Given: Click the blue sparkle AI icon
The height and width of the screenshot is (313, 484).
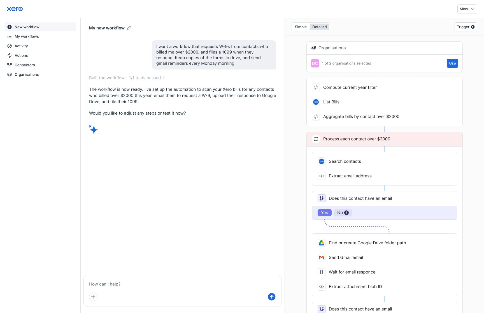Looking at the screenshot, I should click(94, 129).
